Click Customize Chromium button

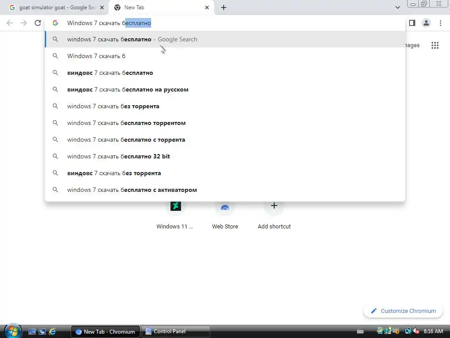[x=403, y=311]
